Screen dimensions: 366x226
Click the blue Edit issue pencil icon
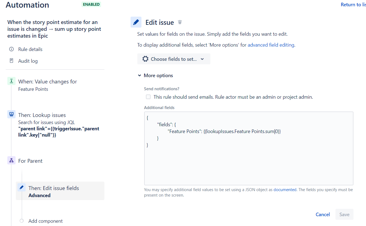click(136, 22)
